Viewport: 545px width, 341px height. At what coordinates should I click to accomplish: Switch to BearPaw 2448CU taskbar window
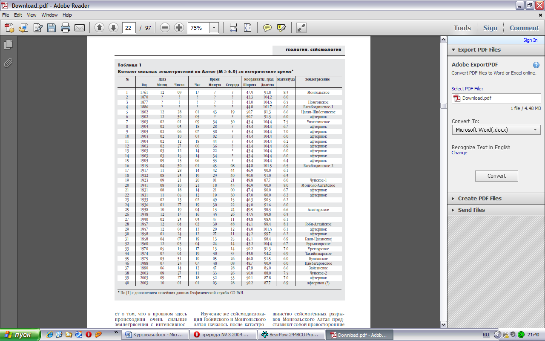click(x=292, y=335)
